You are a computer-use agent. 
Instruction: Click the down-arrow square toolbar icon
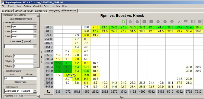click(x=151, y=22)
